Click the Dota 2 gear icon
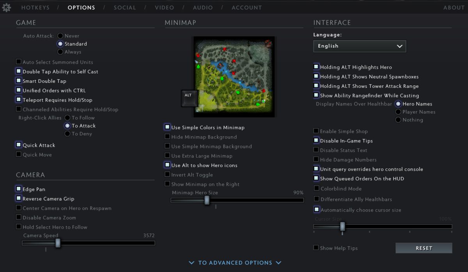This screenshot has height=272, width=468. tap(6, 7)
